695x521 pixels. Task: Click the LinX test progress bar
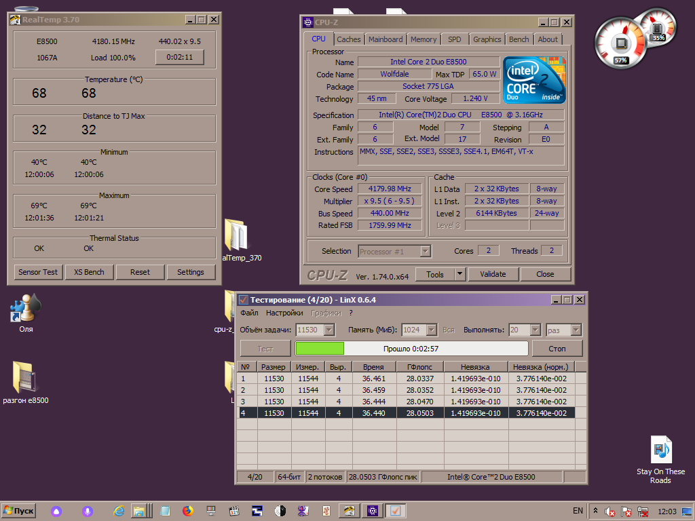pos(411,349)
